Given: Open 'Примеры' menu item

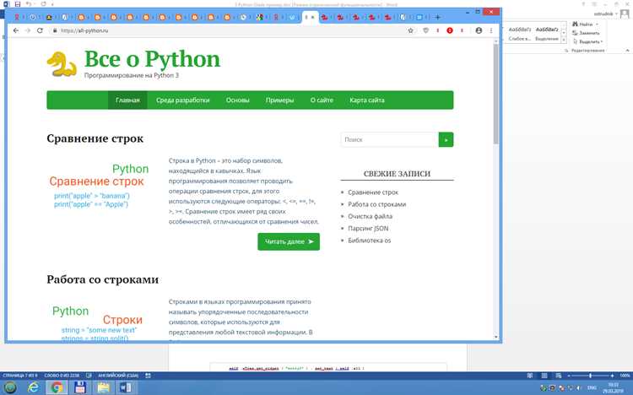Looking at the screenshot, I should (279, 100).
